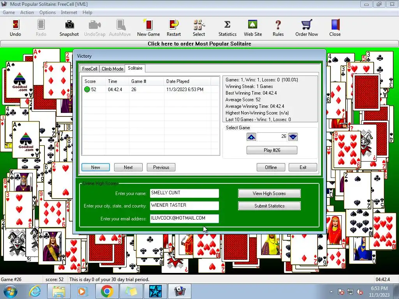Viewport: 399px width, 299px height.
Task: Increase game number with up arrow
Action: tap(251, 137)
